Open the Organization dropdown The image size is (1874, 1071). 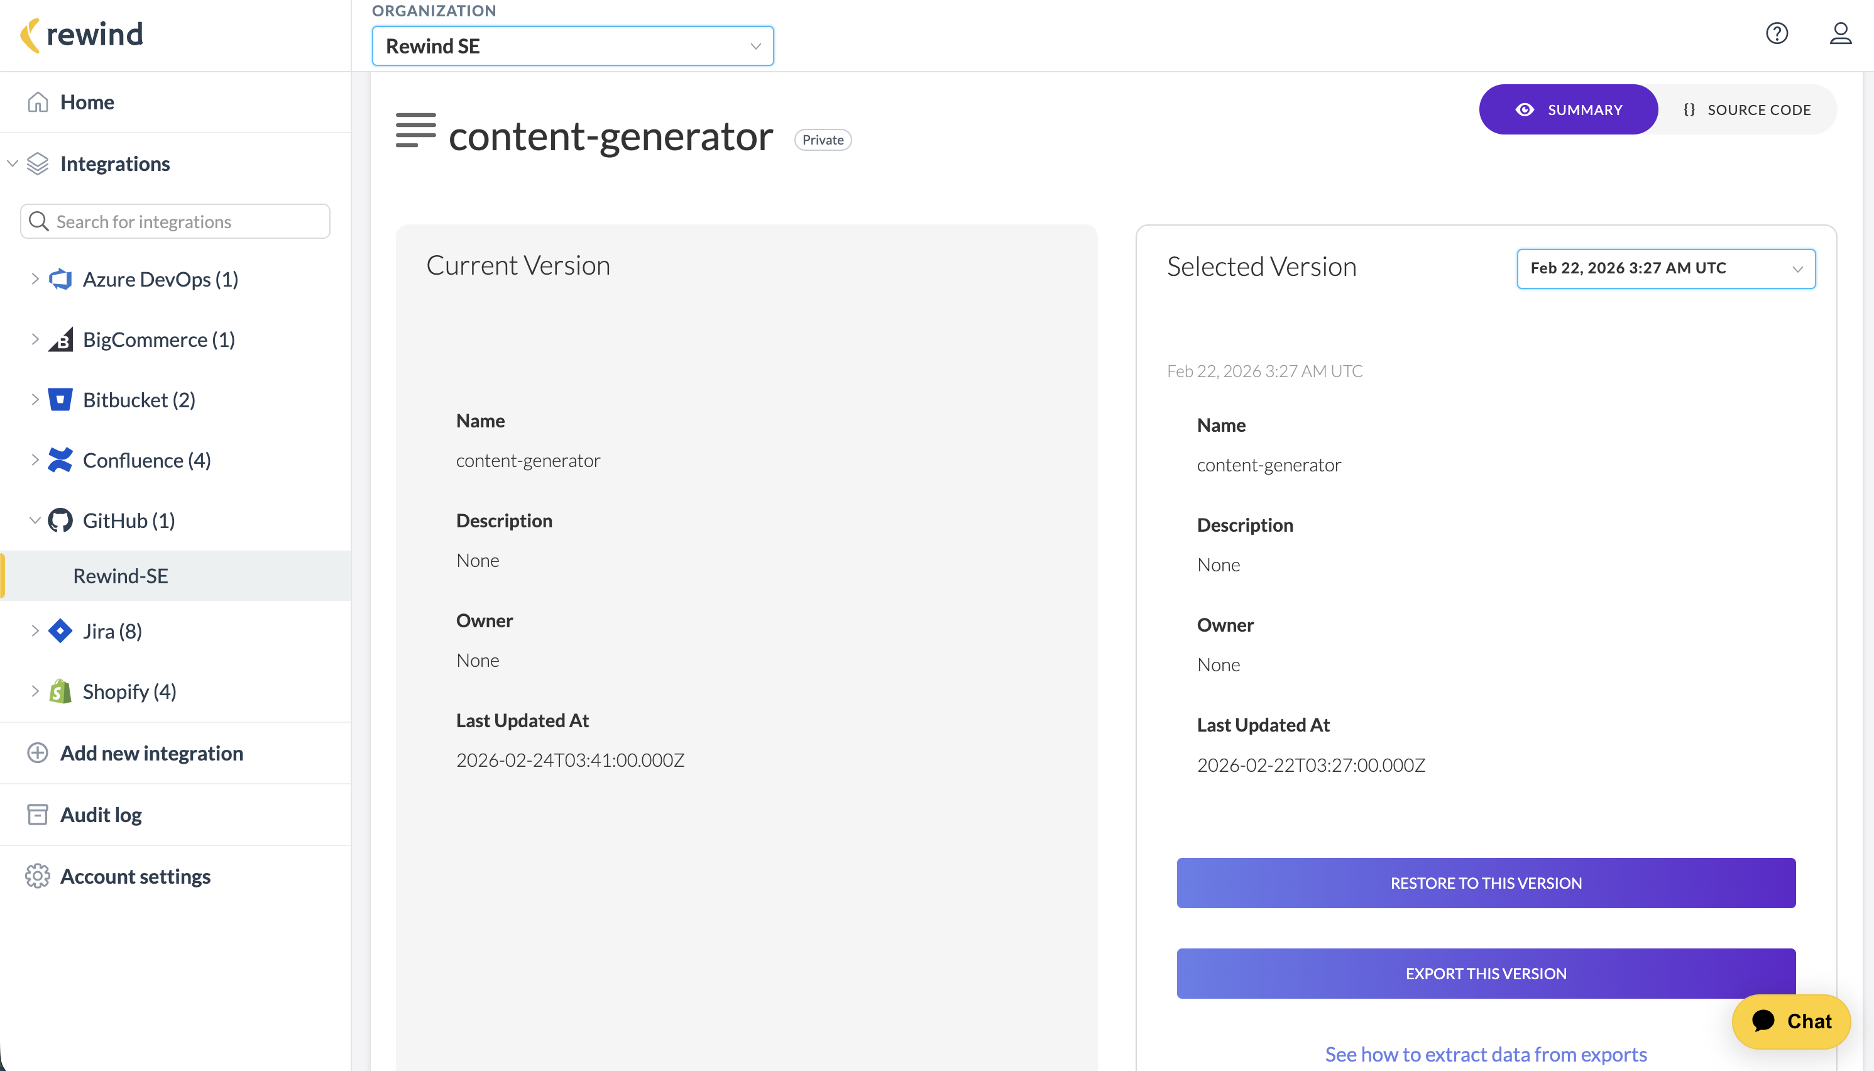573,47
